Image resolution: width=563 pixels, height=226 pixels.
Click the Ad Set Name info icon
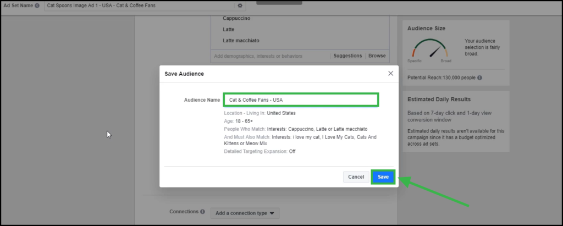[37, 5]
